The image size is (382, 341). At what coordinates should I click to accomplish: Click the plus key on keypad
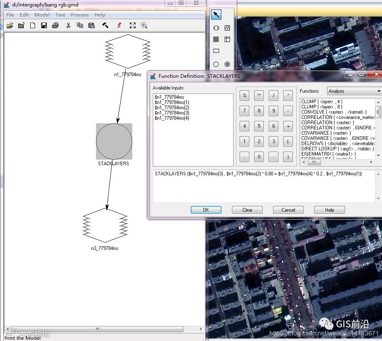click(x=288, y=126)
